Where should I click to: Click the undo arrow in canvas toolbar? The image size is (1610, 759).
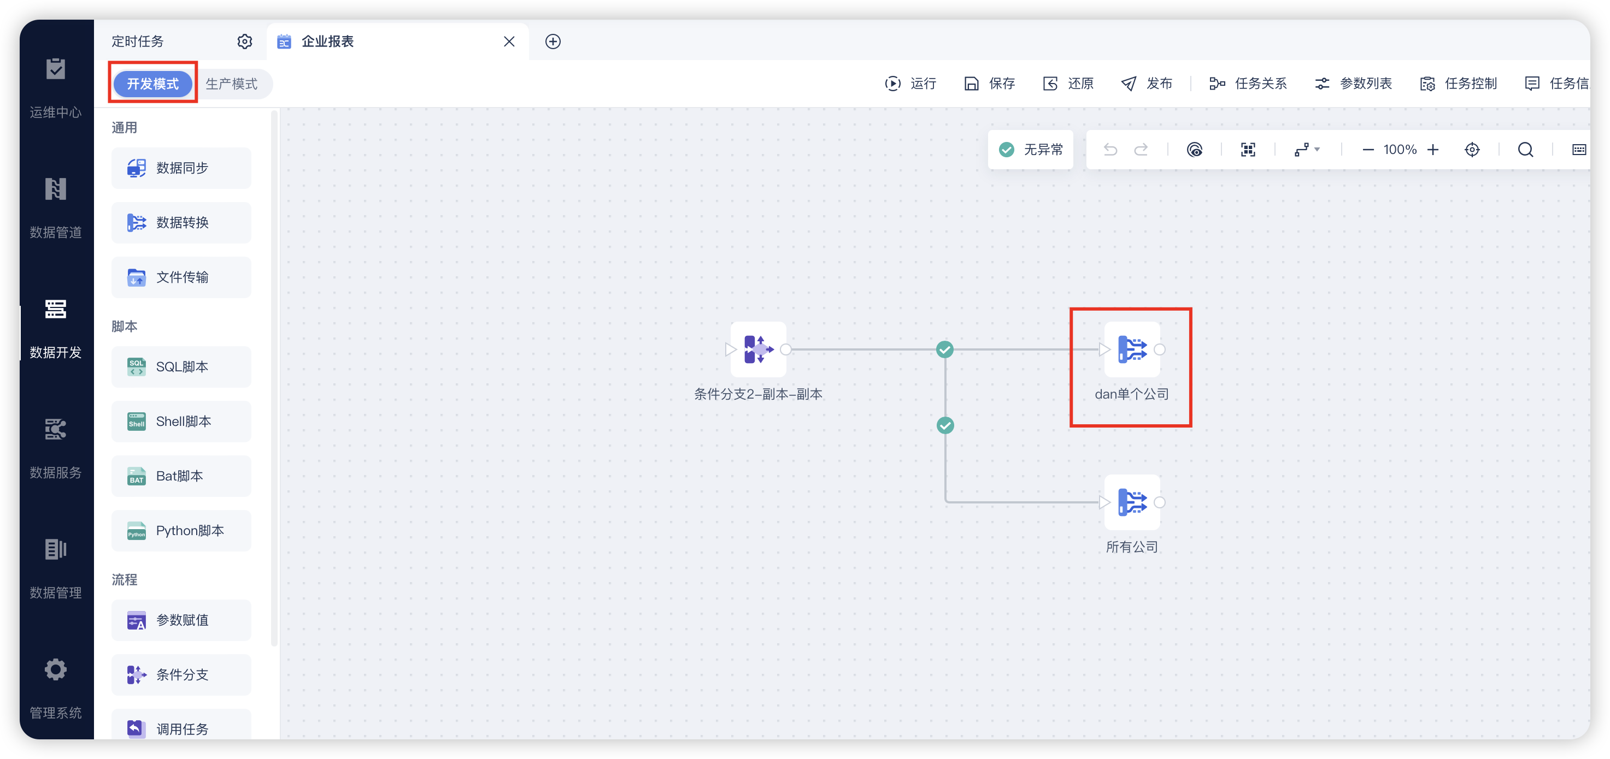click(1110, 149)
